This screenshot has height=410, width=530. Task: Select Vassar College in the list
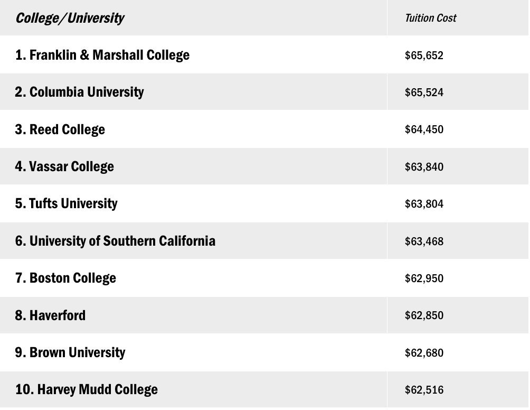(x=64, y=166)
